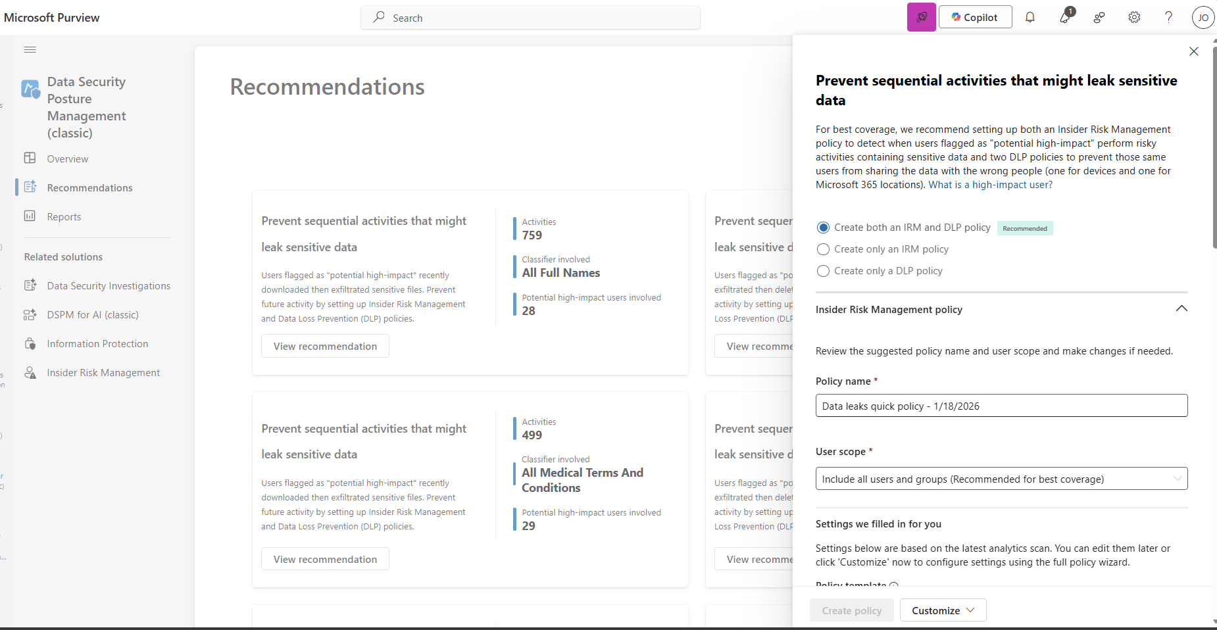This screenshot has width=1217, height=630.
Task: Click the 29 high-impact users value
Action: (529, 526)
